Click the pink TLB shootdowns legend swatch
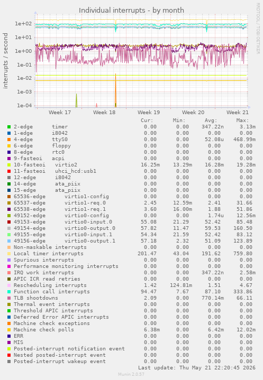The image size is (263, 380). (x=9, y=298)
